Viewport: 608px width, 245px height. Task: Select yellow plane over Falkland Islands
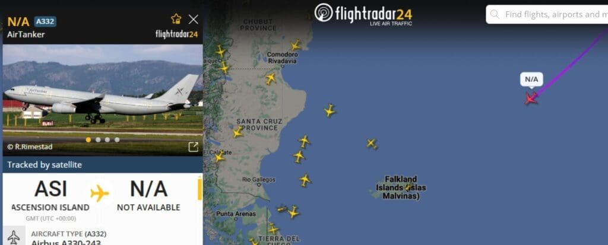(408, 187)
